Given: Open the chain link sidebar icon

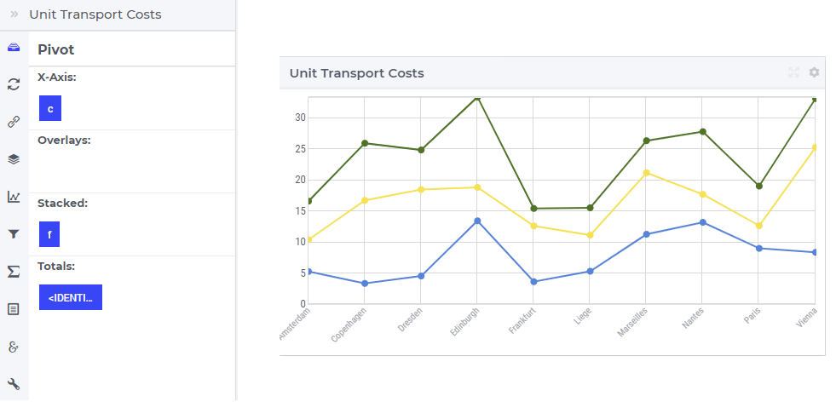Looking at the screenshot, I should (x=14, y=122).
